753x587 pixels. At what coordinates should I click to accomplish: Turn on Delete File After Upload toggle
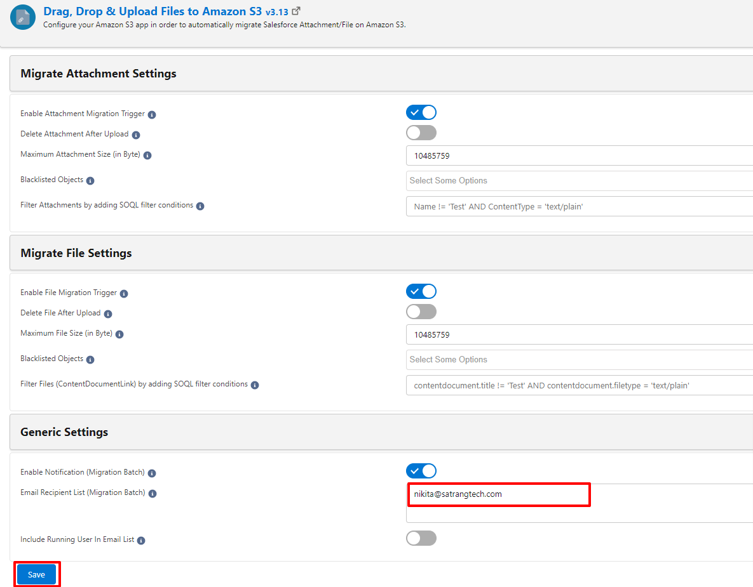pyautogui.click(x=421, y=312)
